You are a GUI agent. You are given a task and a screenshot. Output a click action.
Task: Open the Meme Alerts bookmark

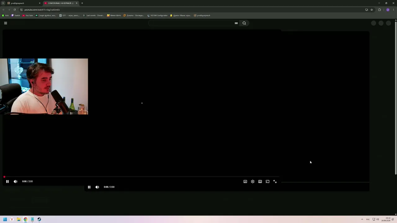(x=114, y=15)
